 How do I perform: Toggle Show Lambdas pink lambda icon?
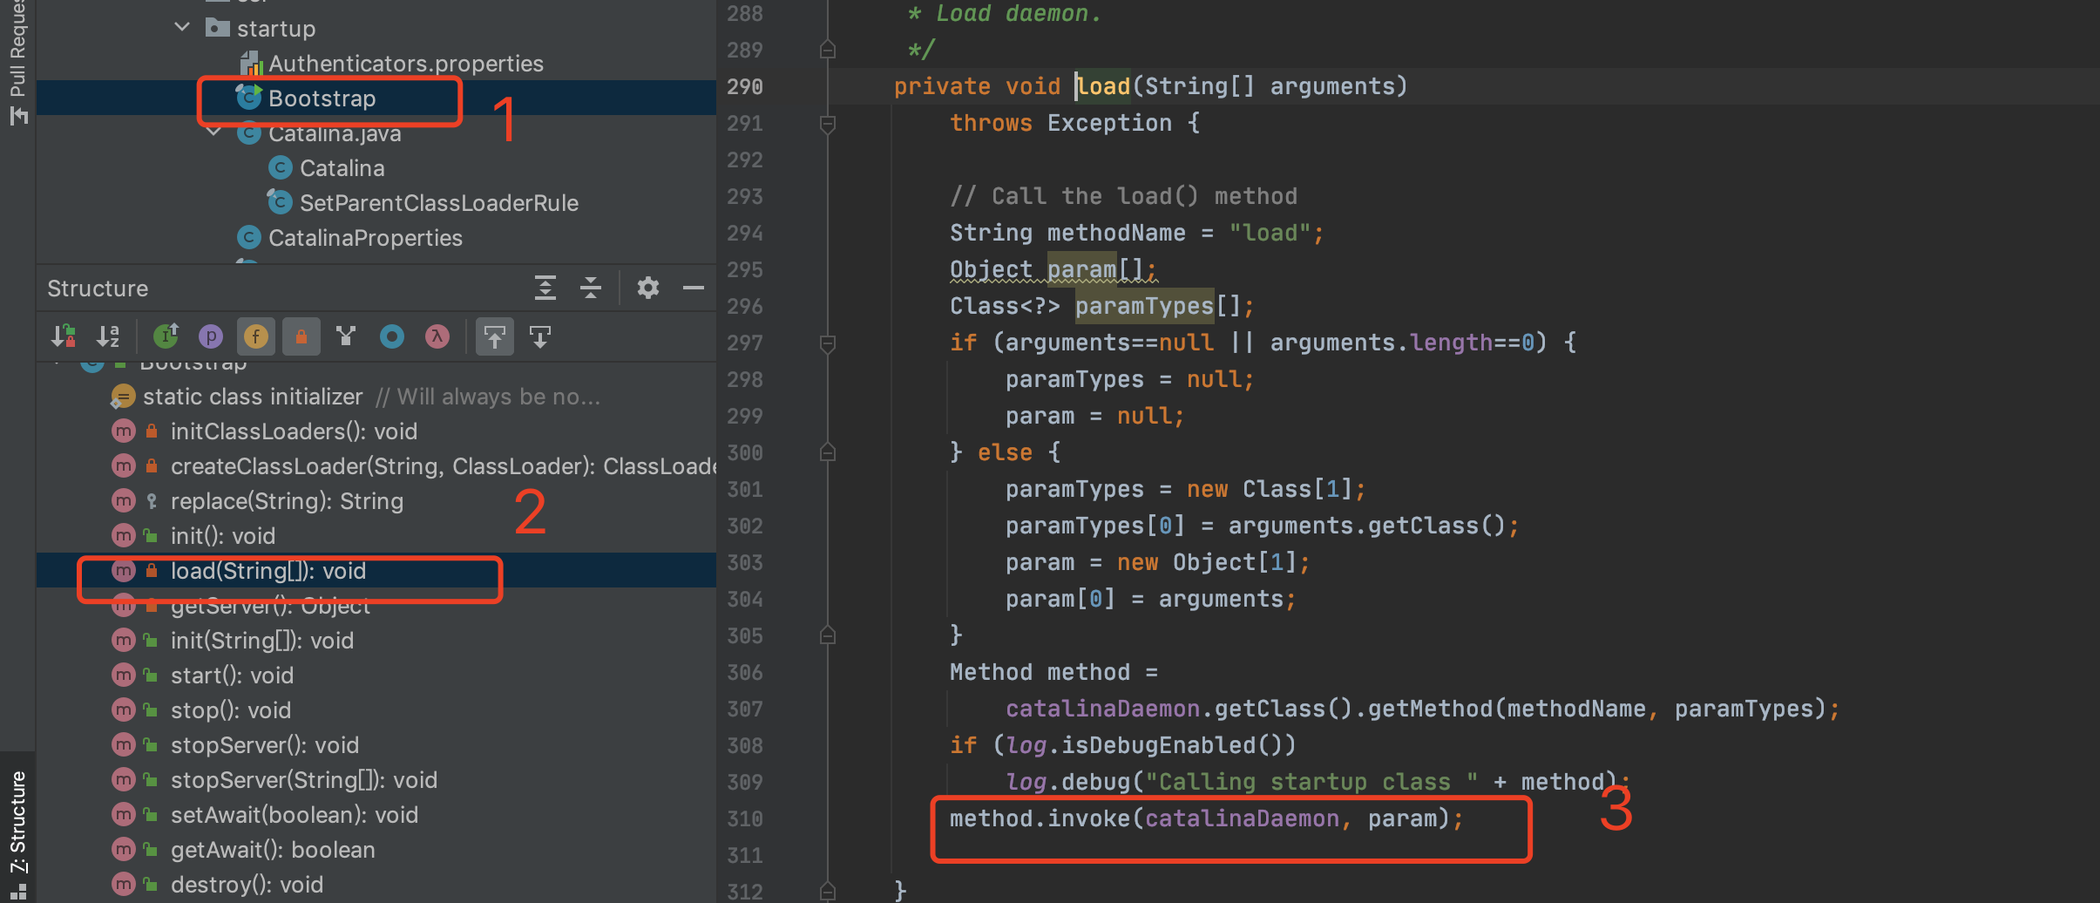[437, 336]
